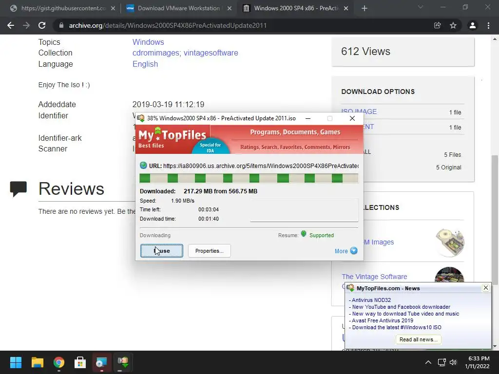Reload the archive.org page
Screen dimensions: 499x374
click(42, 25)
